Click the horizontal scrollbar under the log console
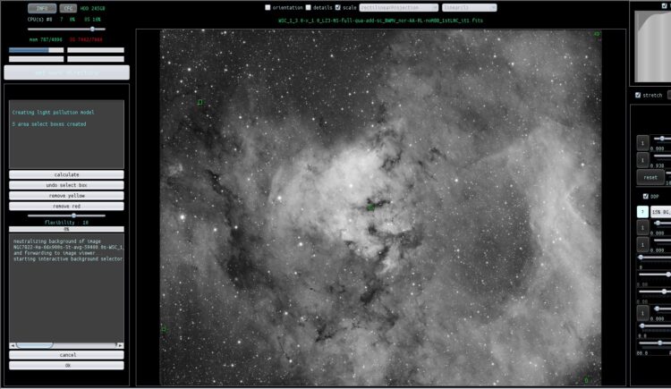The image size is (671, 389). point(66,345)
